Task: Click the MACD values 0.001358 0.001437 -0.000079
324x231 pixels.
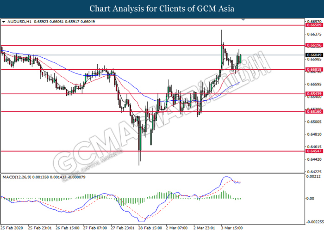Action: tap(59, 177)
